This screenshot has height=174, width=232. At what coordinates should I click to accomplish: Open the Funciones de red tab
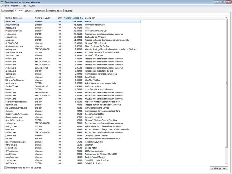pos(55,11)
